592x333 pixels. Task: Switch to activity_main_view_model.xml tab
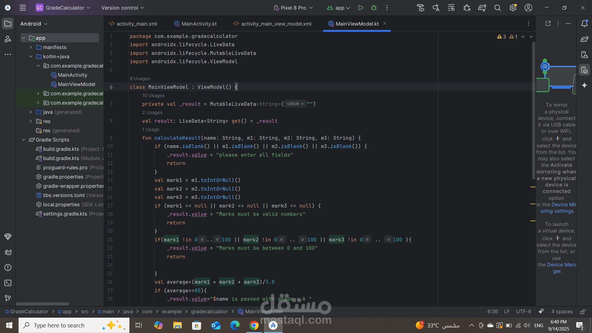(272, 24)
